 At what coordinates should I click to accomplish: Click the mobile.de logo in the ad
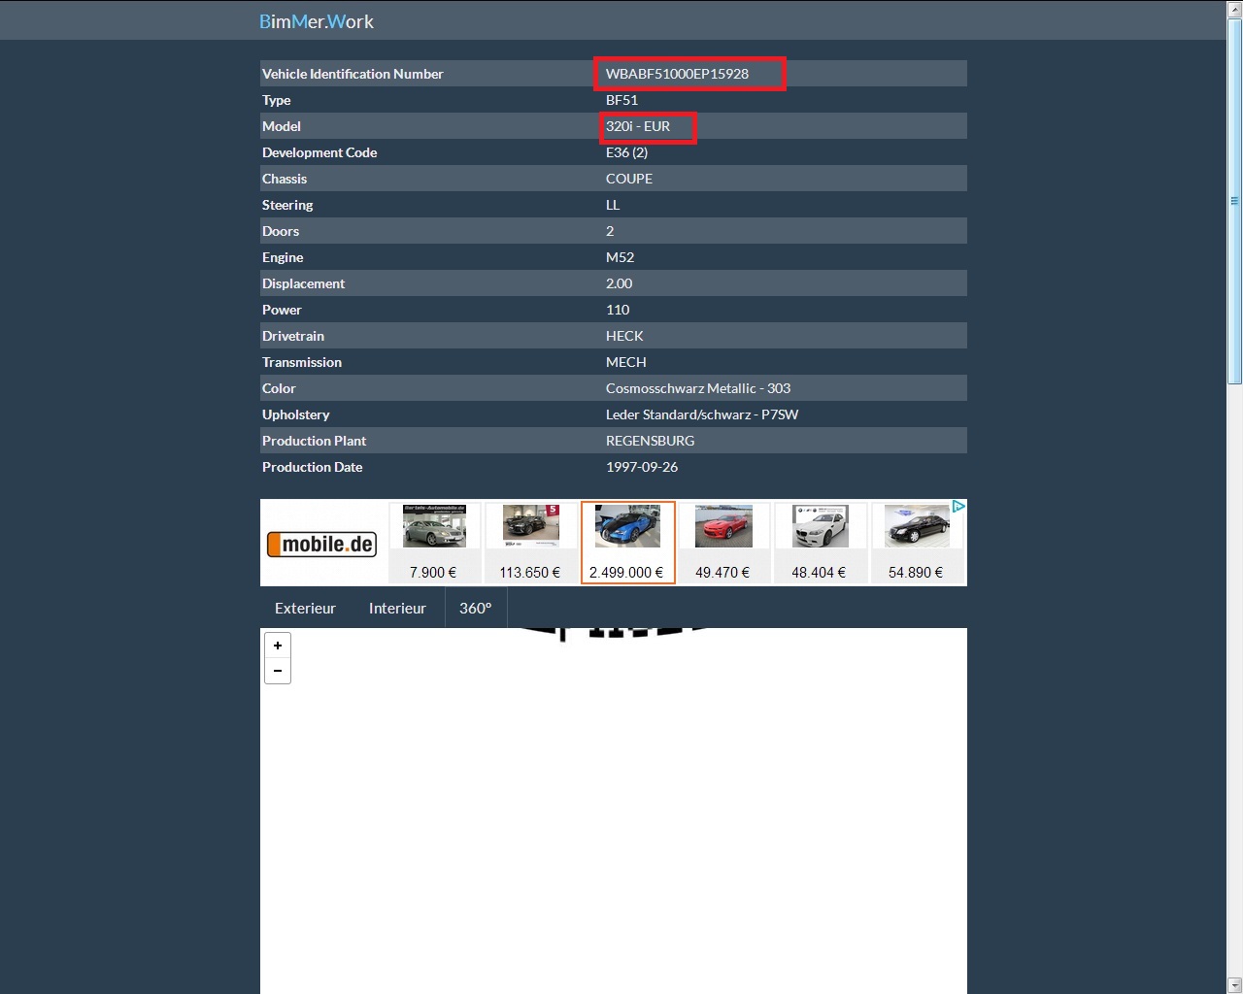(x=321, y=545)
